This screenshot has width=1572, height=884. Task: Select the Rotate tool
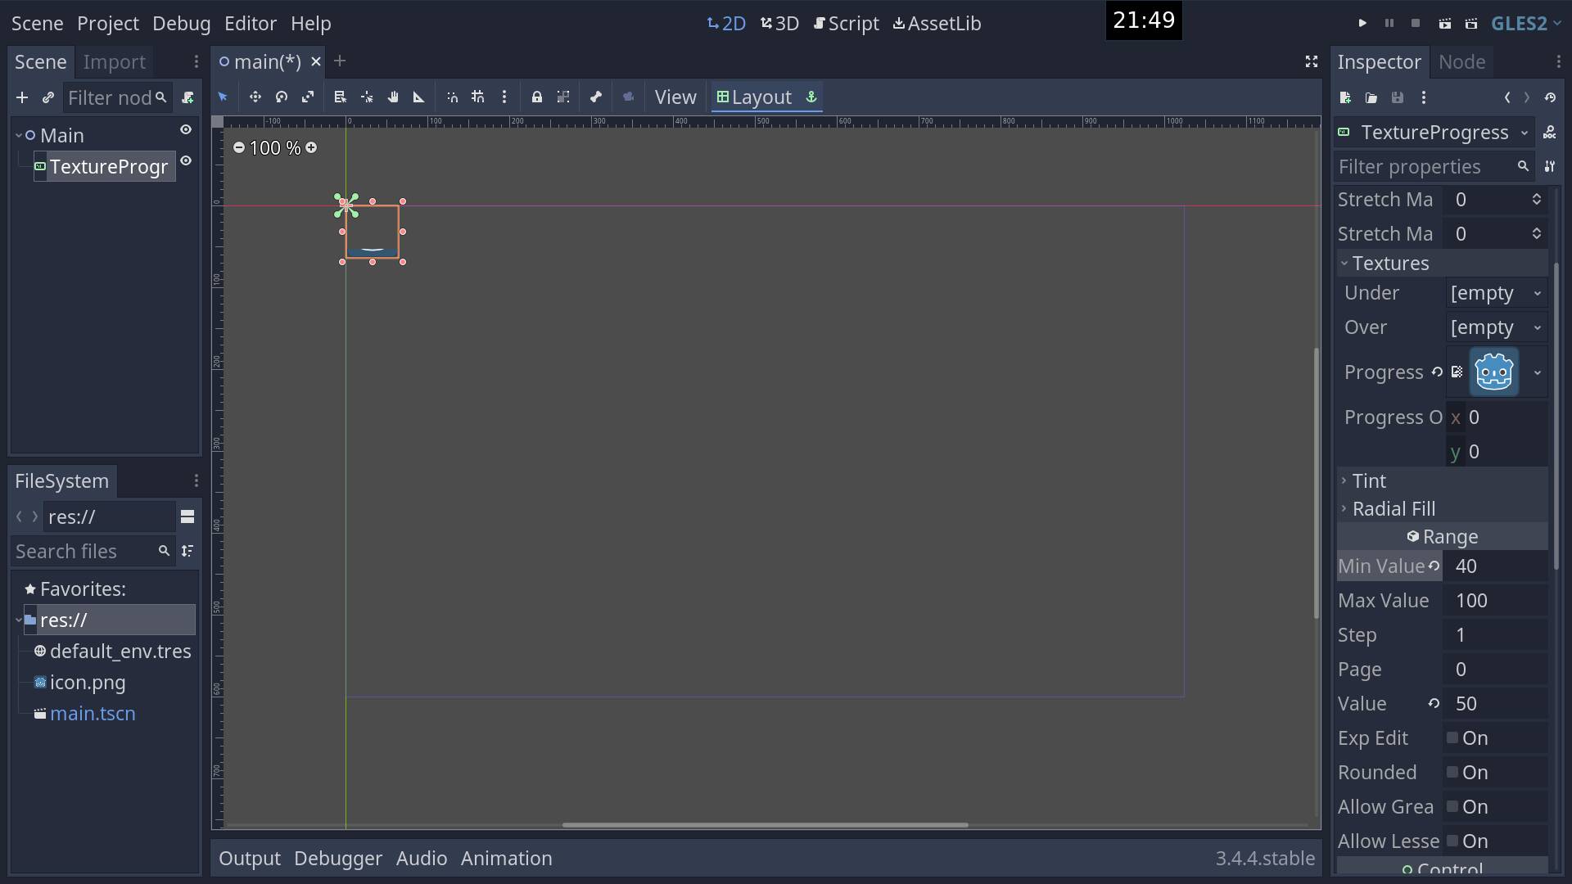281,97
